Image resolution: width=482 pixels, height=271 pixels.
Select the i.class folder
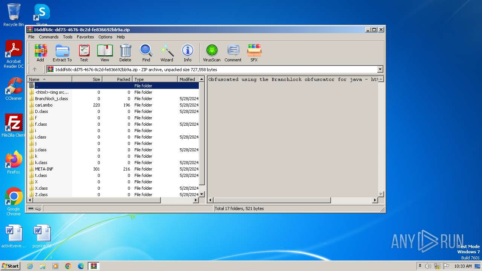coord(113,137)
